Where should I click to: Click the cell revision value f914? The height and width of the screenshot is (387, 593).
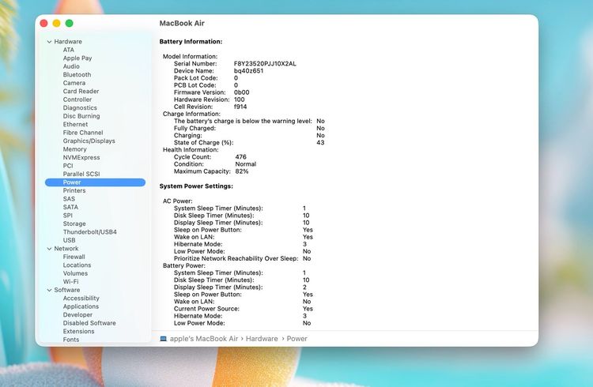240,107
